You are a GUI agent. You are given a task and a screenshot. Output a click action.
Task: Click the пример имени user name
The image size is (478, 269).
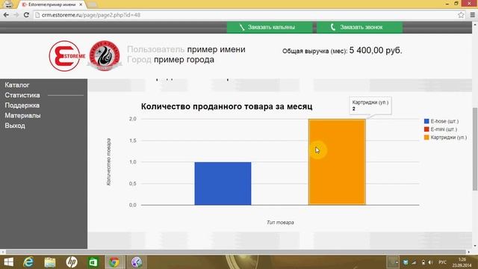(x=216, y=49)
